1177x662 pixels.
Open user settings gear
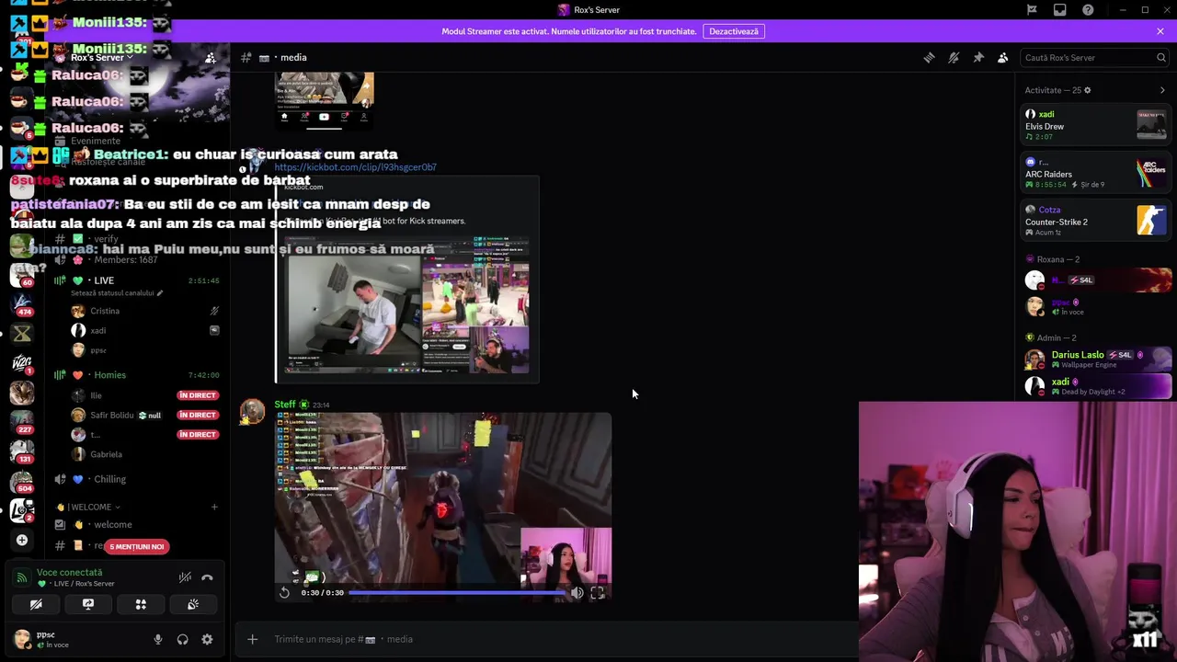[x=207, y=640]
